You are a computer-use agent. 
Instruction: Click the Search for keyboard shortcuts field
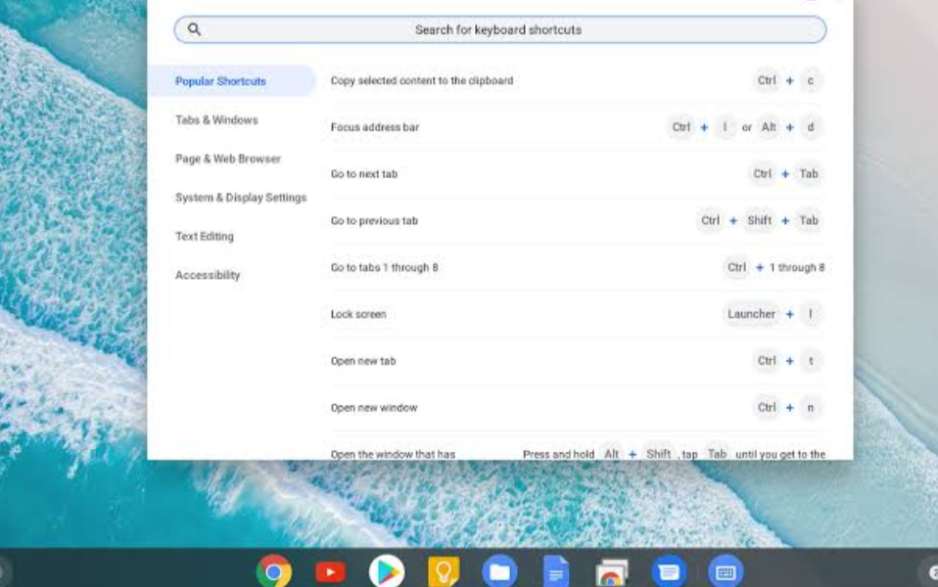coord(498,30)
